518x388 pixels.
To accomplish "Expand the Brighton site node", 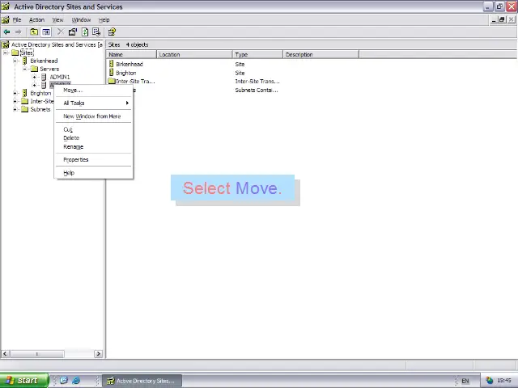I will pos(15,93).
